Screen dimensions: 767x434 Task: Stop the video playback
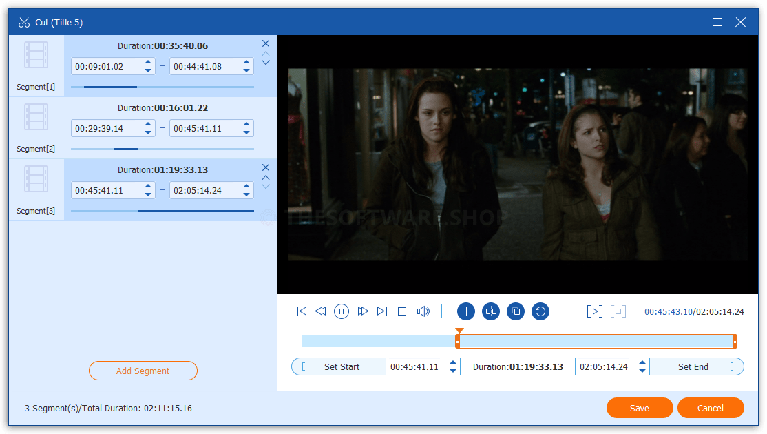tap(402, 311)
